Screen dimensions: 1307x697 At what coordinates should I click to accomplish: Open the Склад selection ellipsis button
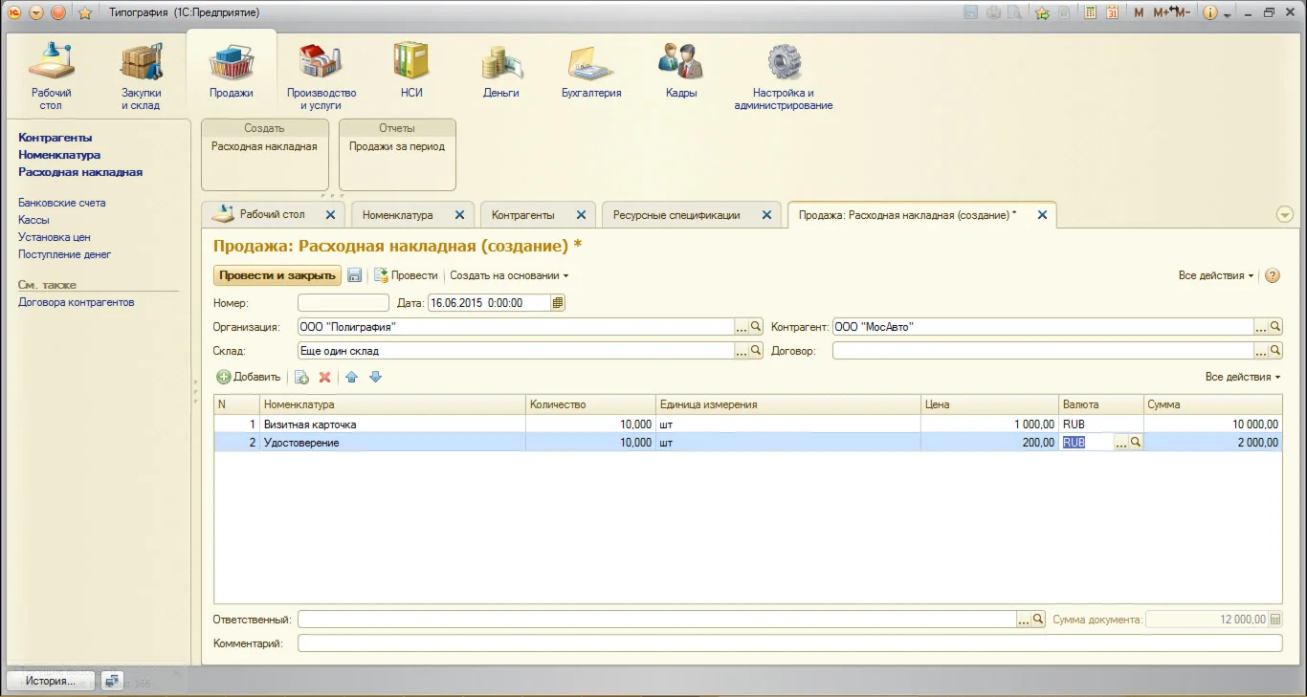coord(742,352)
